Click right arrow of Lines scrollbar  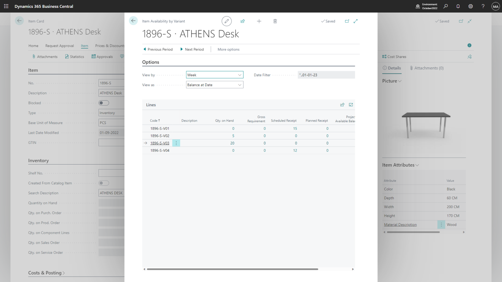click(353, 269)
